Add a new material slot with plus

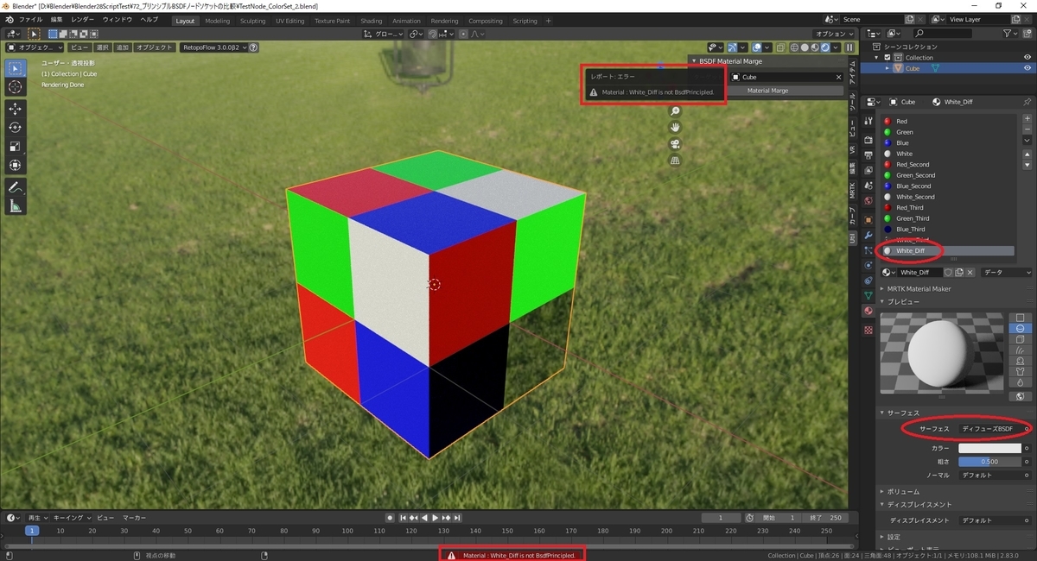click(x=1027, y=117)
